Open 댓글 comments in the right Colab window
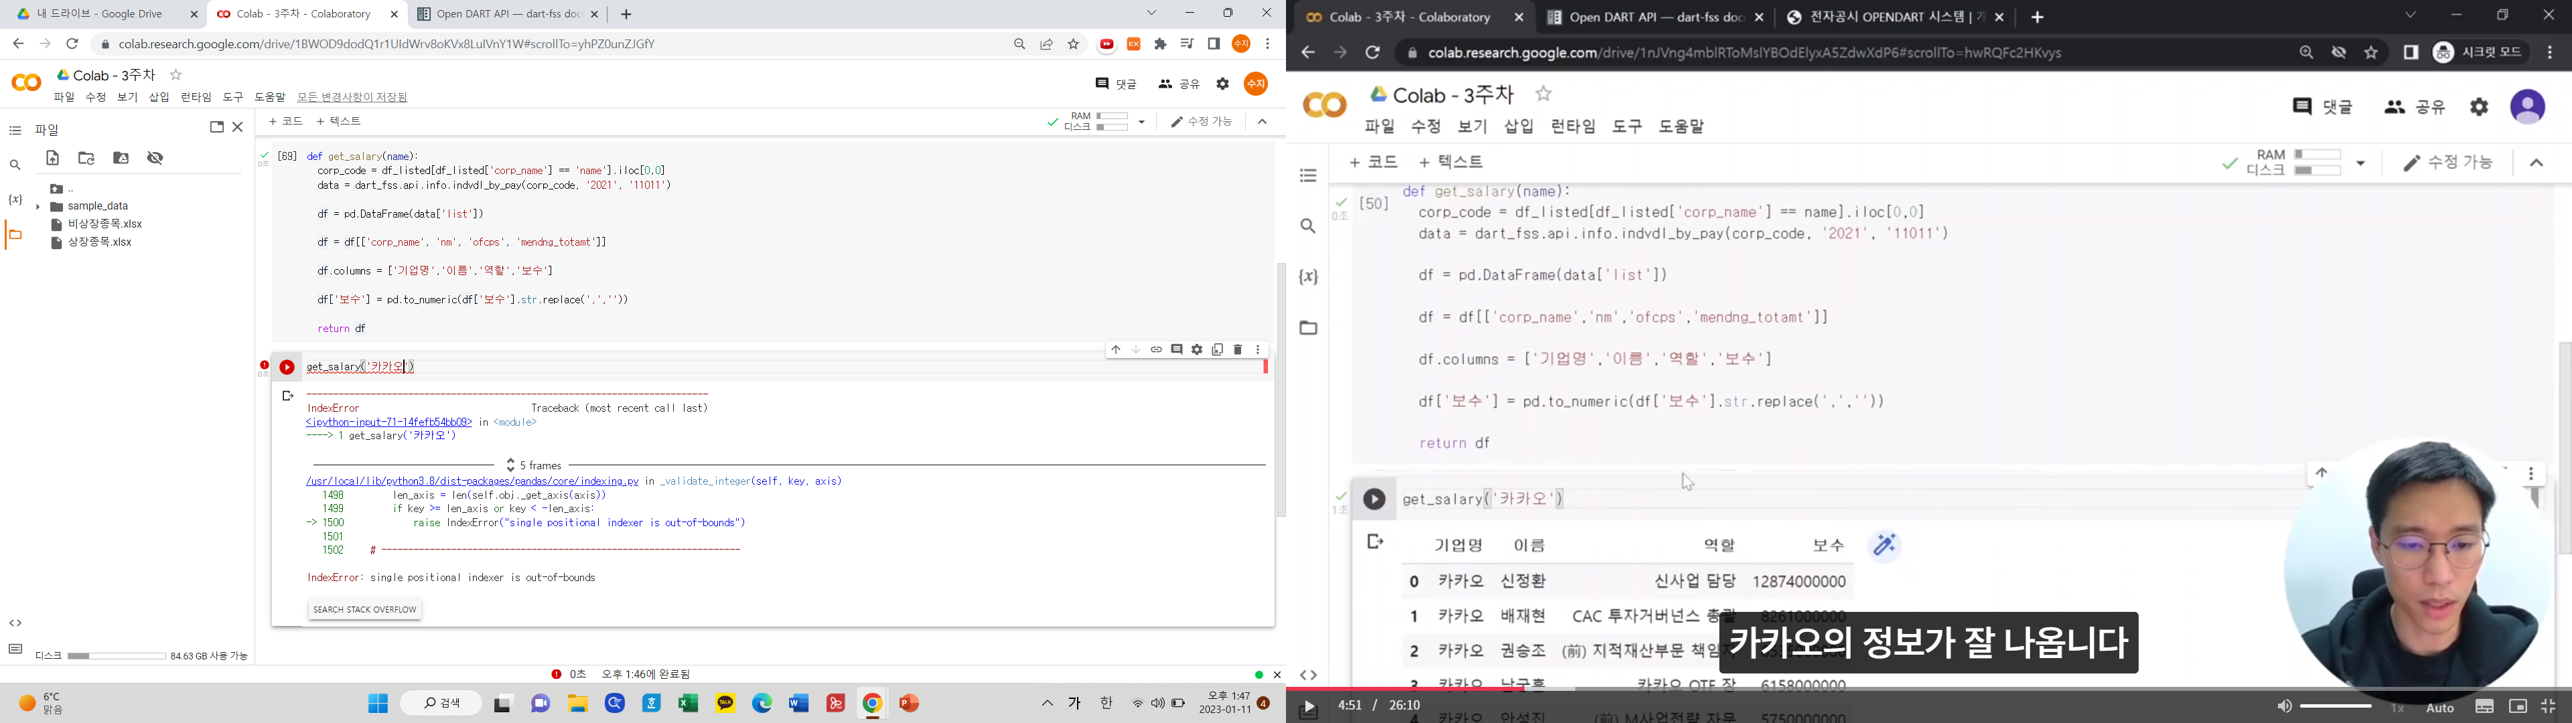 point(2322,107)
